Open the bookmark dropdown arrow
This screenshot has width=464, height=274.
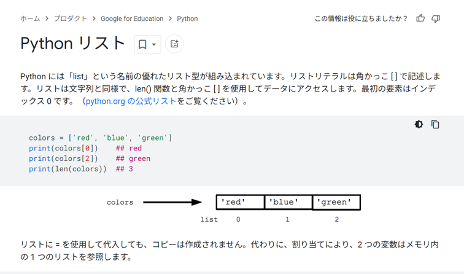[x=154, y=44]
